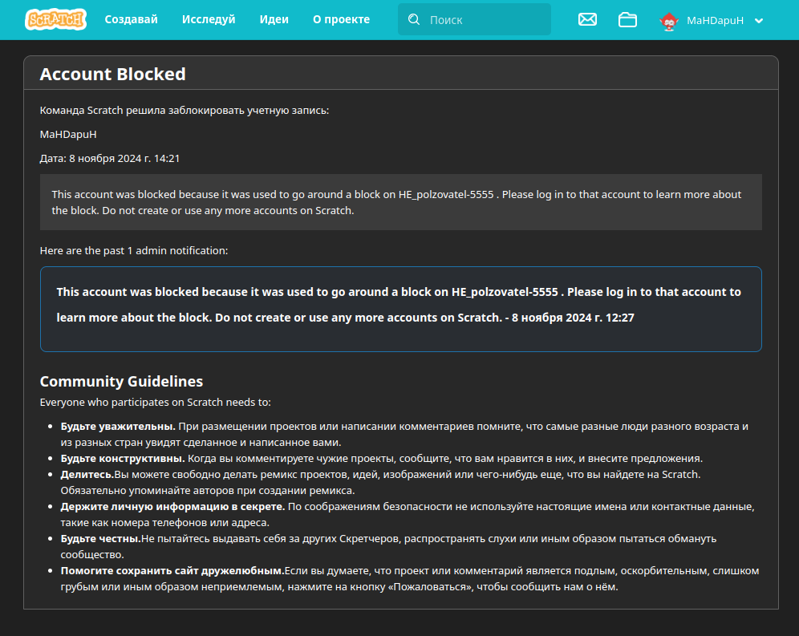Click the Account Blocked heading

click(112, 75)
